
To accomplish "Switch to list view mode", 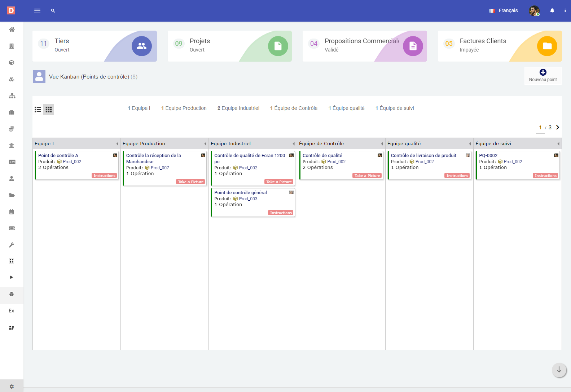I will pyautogui.click(x=38, y=110).
